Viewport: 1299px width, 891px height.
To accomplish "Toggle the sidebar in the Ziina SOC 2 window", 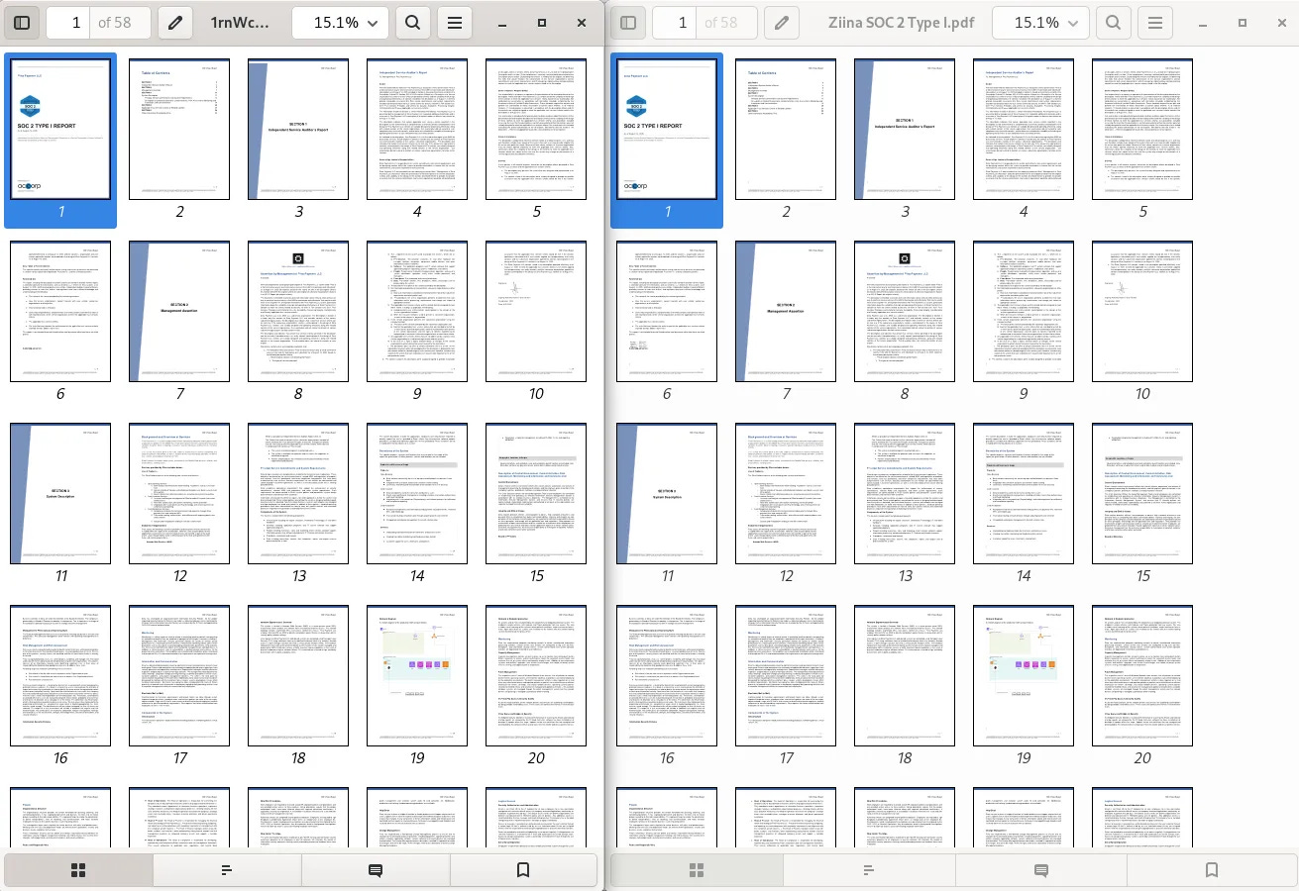I will click(x=628, y=22).
